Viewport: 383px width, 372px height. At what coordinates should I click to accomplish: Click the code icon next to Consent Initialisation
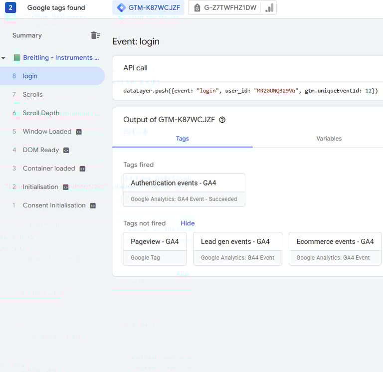(93, 205)
